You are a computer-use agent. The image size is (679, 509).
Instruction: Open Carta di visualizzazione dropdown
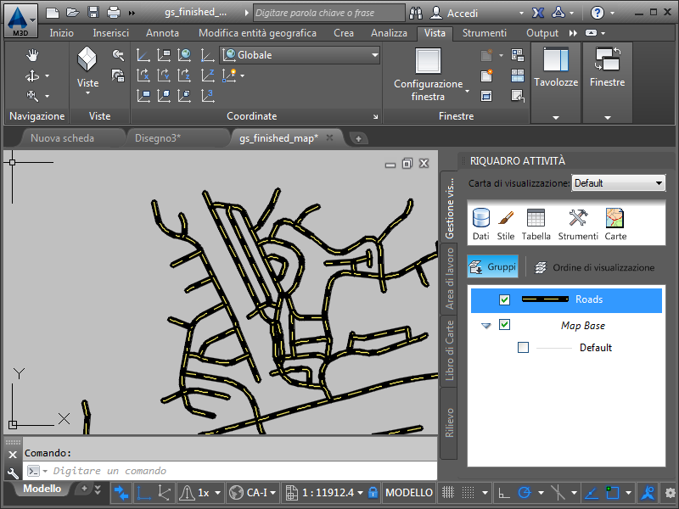618,183
